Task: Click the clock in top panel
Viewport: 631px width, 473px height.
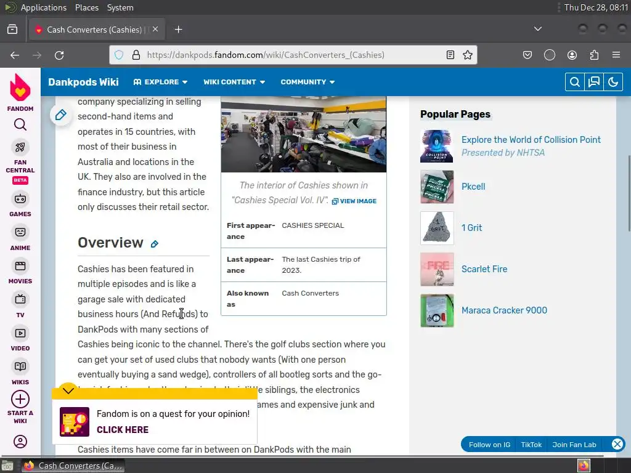Action: 596,7
